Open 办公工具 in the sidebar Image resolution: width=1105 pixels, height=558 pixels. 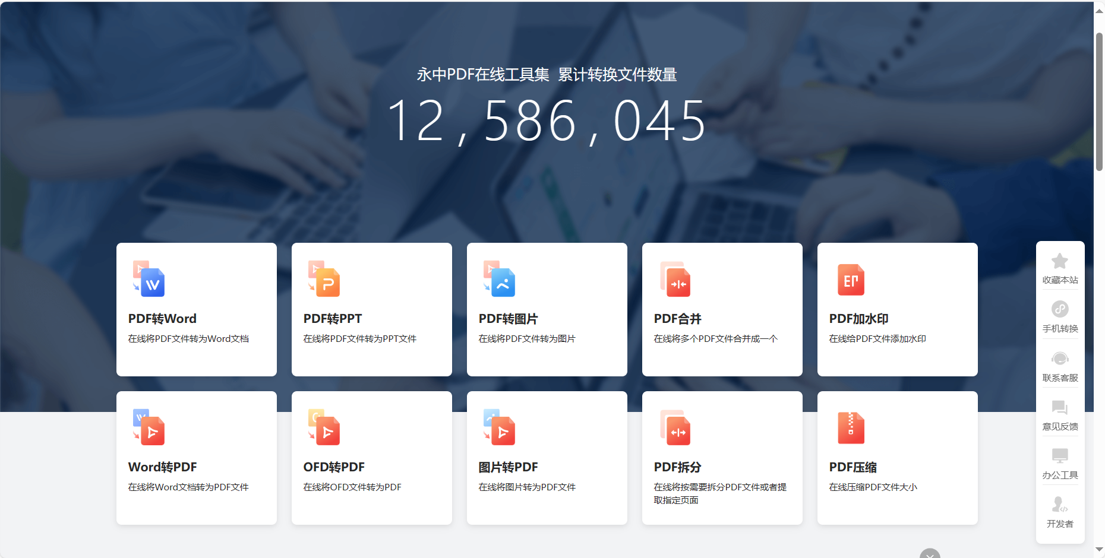point(1060,456)
